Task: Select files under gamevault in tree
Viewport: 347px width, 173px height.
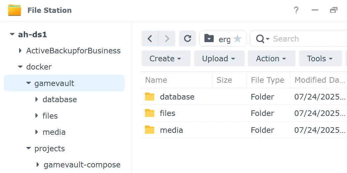Action: click(x=50, y=116)
